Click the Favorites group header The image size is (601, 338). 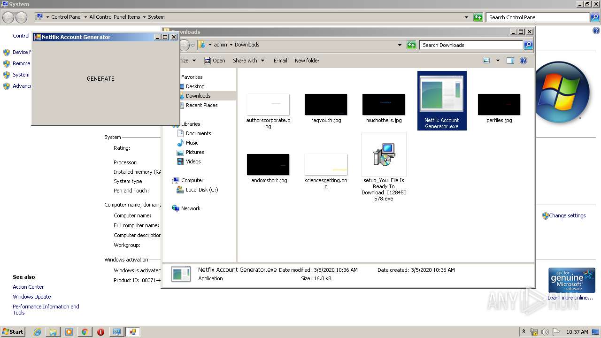pyautogui.click(x=192, y=77)
